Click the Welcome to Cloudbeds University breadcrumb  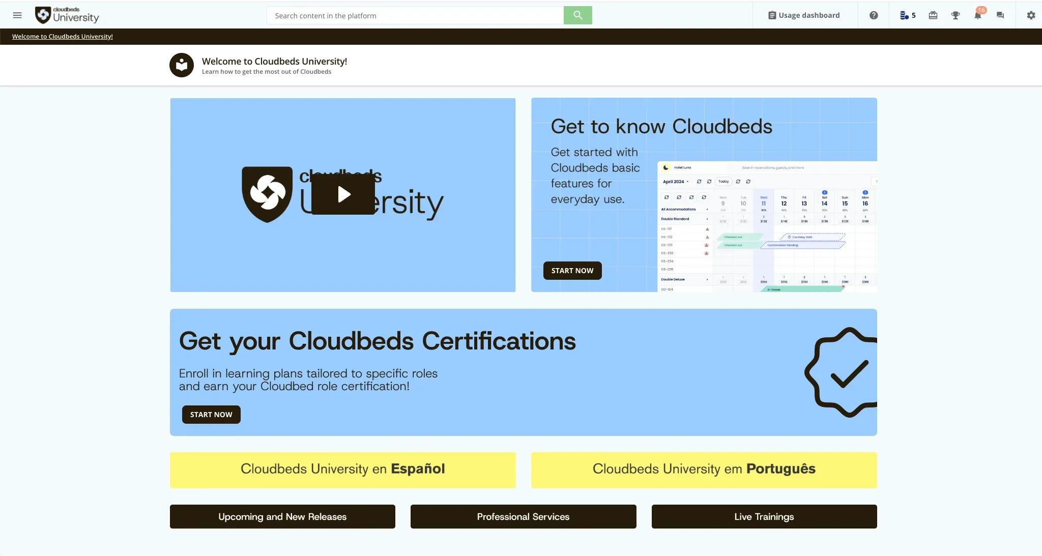(63, 37)
